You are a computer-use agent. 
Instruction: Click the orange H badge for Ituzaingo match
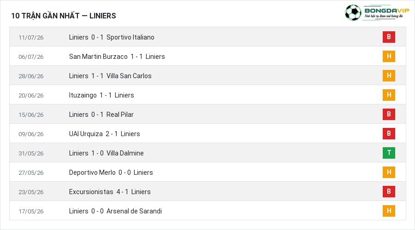click(x=389, y=95)
